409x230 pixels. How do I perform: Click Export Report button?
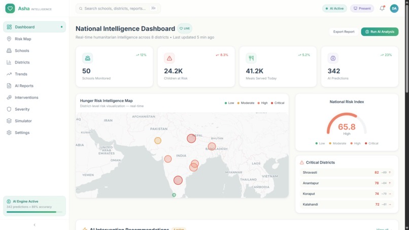tap(344, 31)
